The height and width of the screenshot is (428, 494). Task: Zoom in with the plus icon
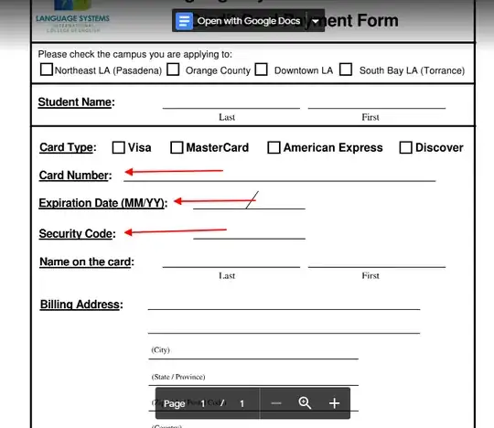click(x=334, y=403)
